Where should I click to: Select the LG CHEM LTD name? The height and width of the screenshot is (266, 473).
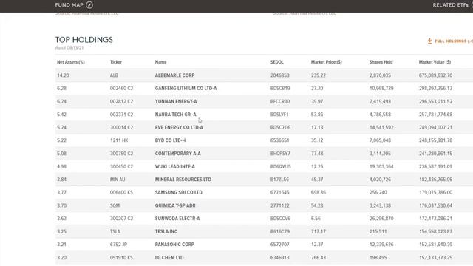(x=169, y=258)
